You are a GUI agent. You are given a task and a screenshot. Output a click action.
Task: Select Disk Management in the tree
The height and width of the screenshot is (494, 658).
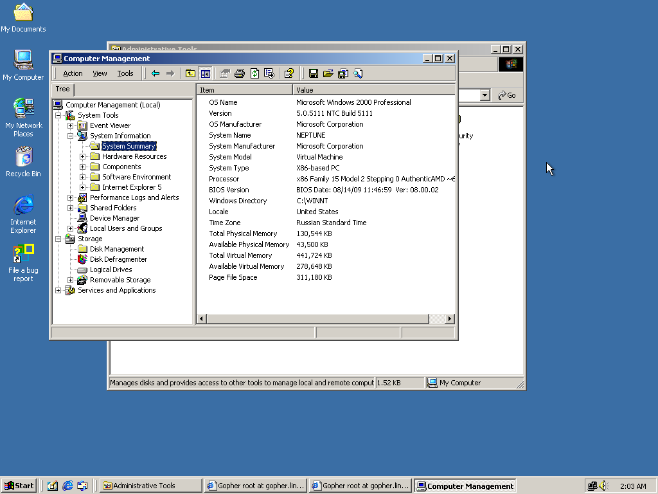pyautogui.click(x=117, y=249)
